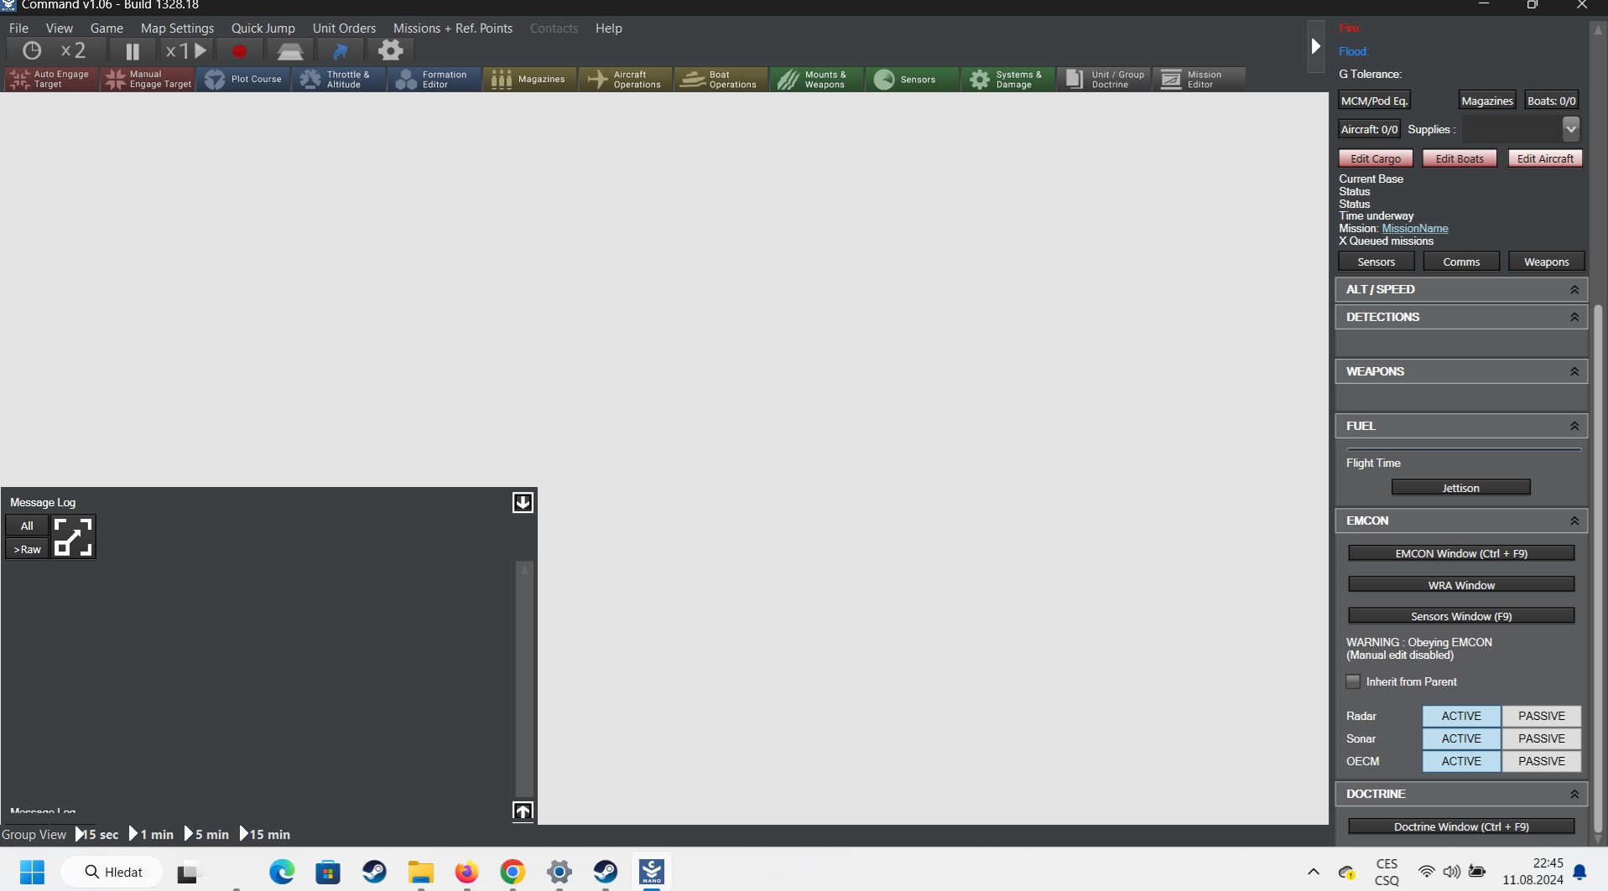Open the Formation Editor
This screenshot has width=1608, height=891.
pyautogui.click(x=435, y=80)
